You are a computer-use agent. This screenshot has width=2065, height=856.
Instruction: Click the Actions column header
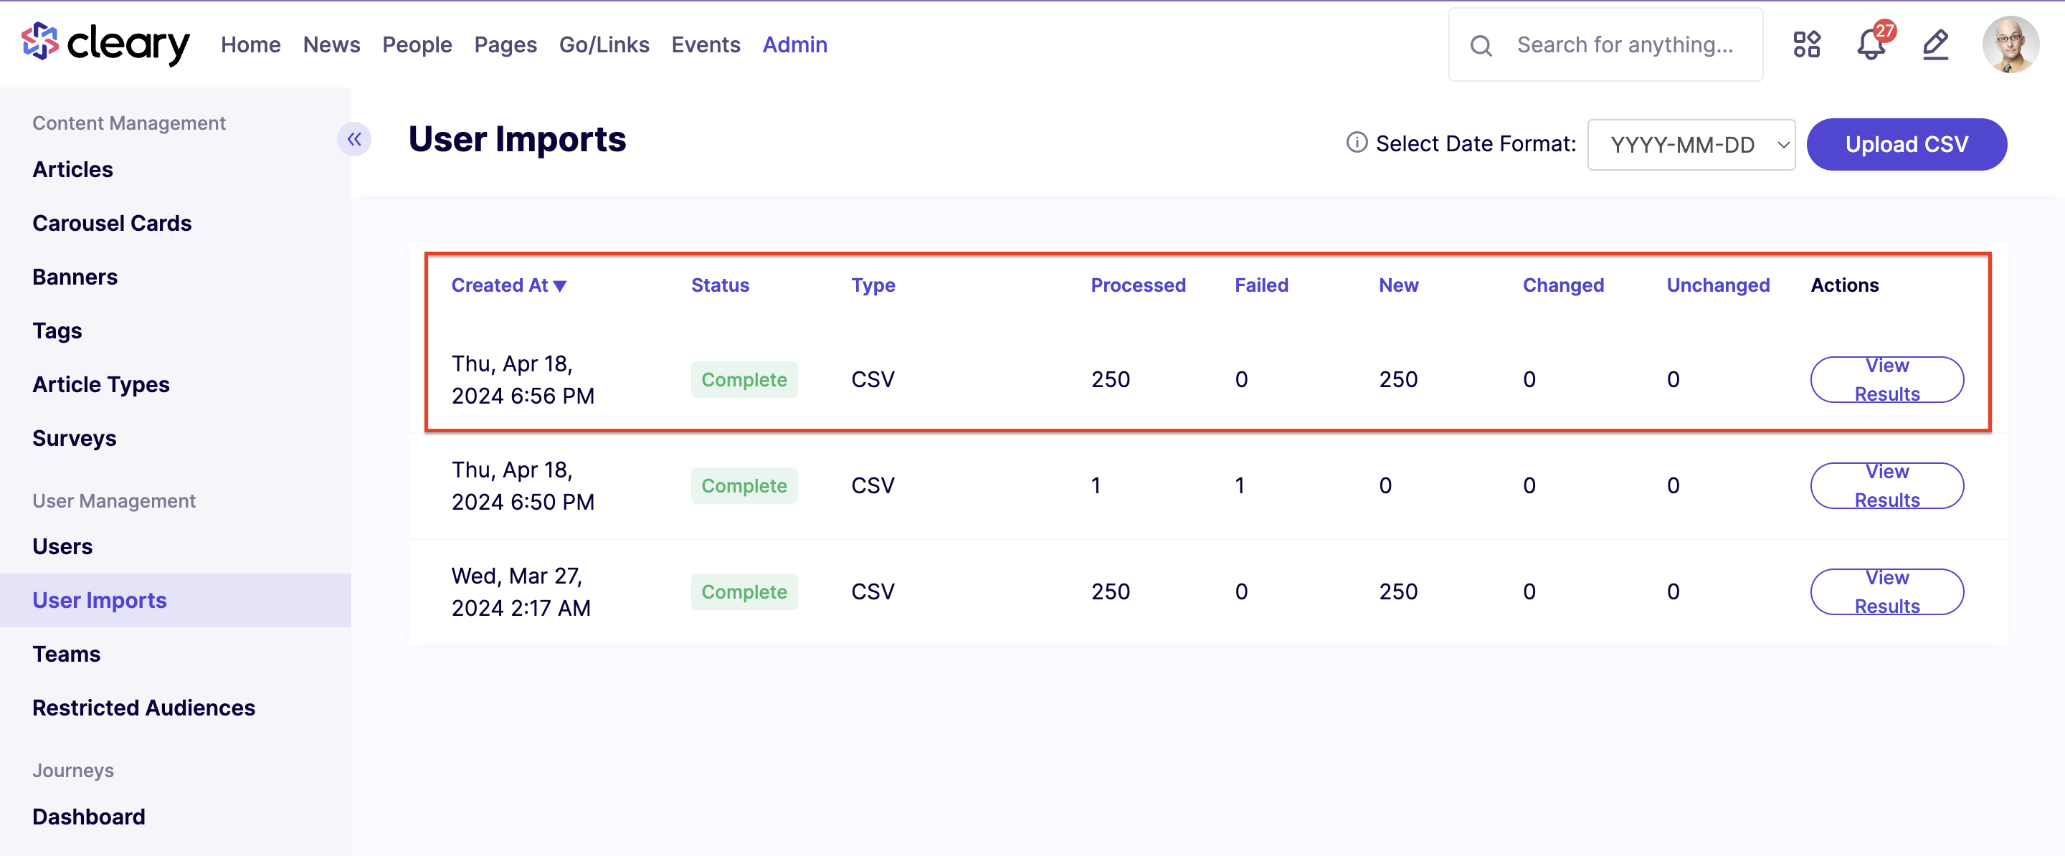tap(1845, 285)
